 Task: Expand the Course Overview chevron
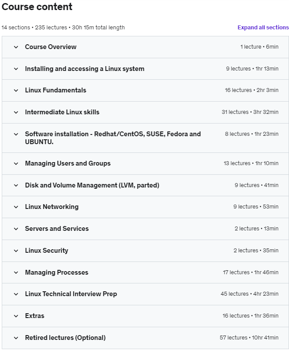[16, 47]
